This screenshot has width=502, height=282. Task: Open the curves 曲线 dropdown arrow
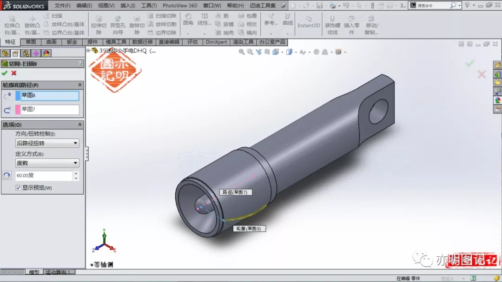coord(288,33)
